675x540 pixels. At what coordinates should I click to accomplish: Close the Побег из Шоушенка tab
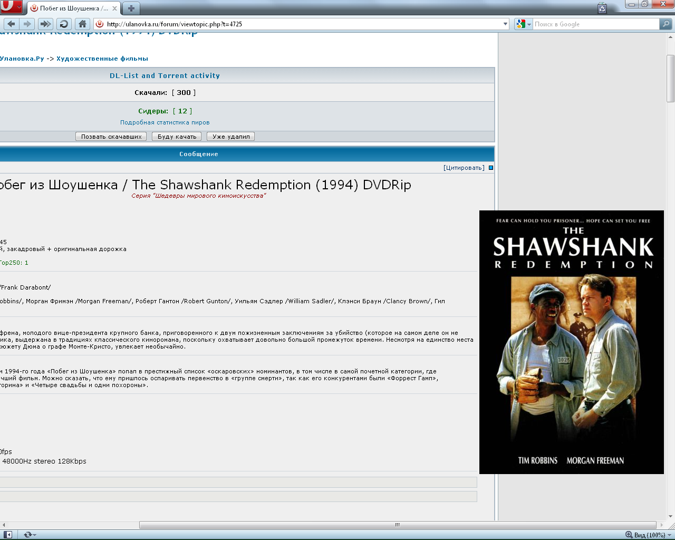point(114,8)
